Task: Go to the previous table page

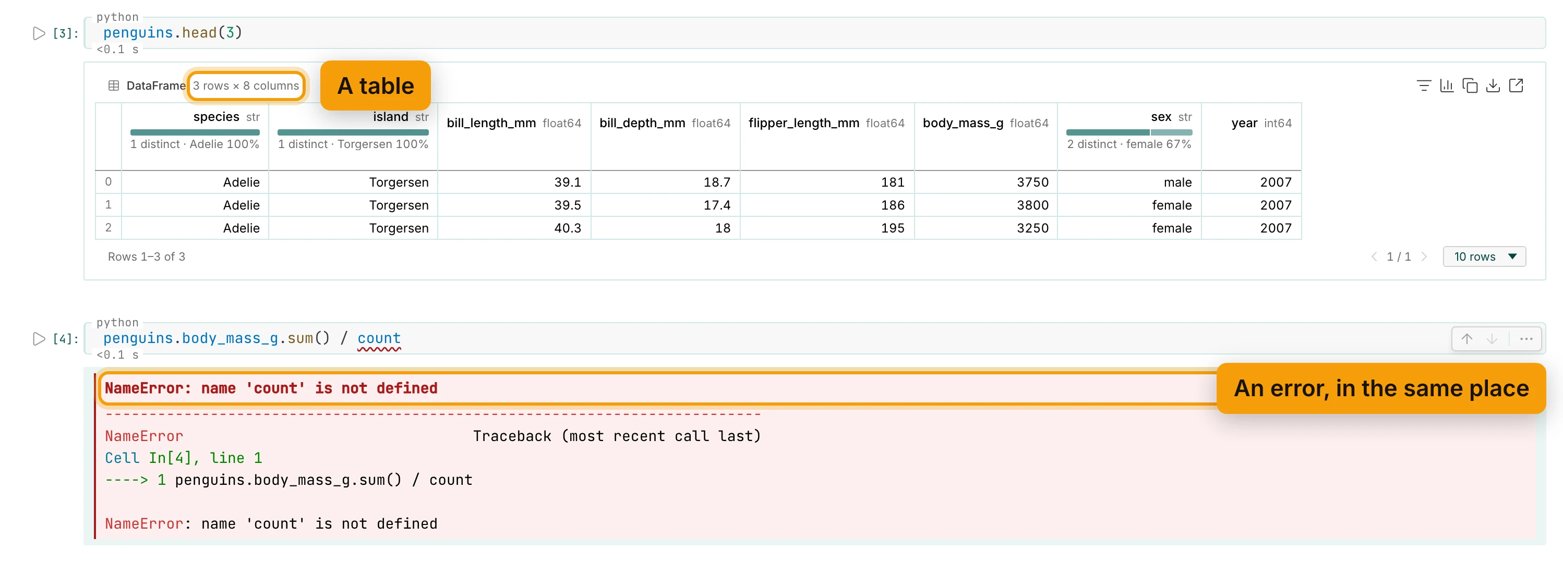Action: 1374,256
